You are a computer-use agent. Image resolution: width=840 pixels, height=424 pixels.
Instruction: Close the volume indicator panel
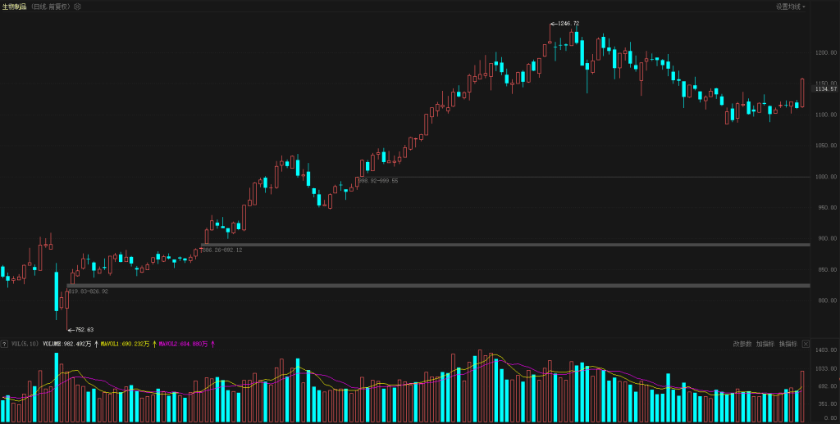(806, 344)
